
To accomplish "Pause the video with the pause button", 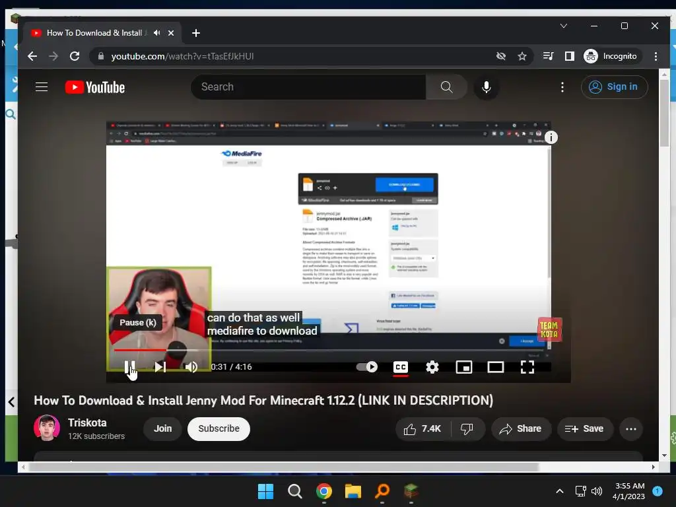I will (x=130, y=367).
